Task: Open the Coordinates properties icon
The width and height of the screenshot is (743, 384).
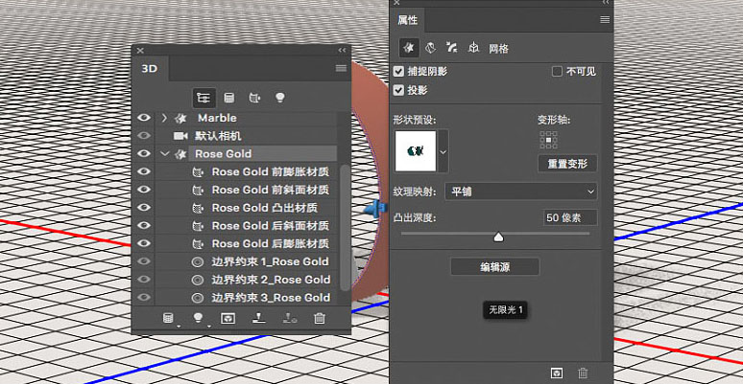Action: point(473,47)
